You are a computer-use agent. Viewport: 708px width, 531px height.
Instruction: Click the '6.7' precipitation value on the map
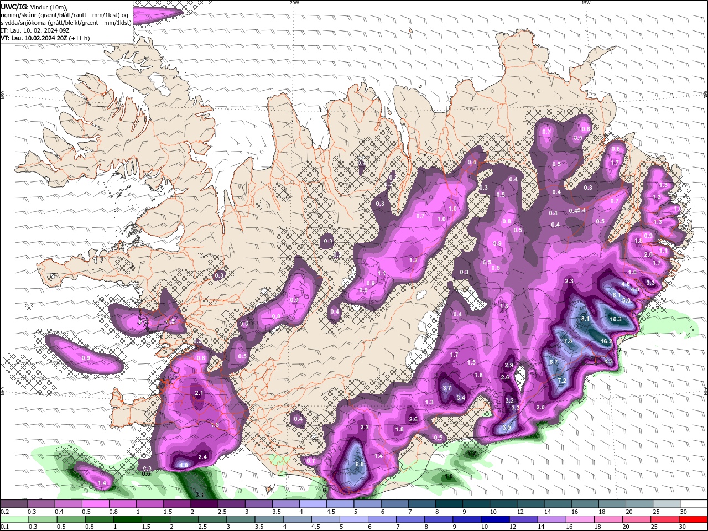(554, 362)
